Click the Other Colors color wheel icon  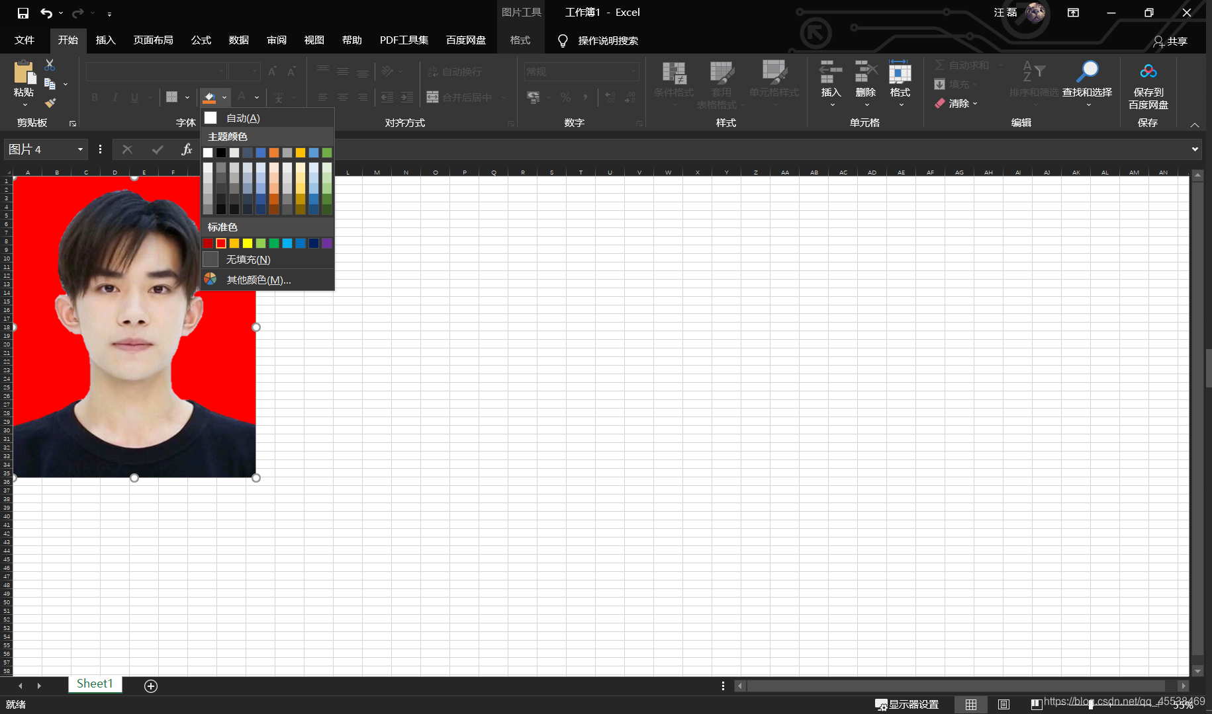(210, 279)
